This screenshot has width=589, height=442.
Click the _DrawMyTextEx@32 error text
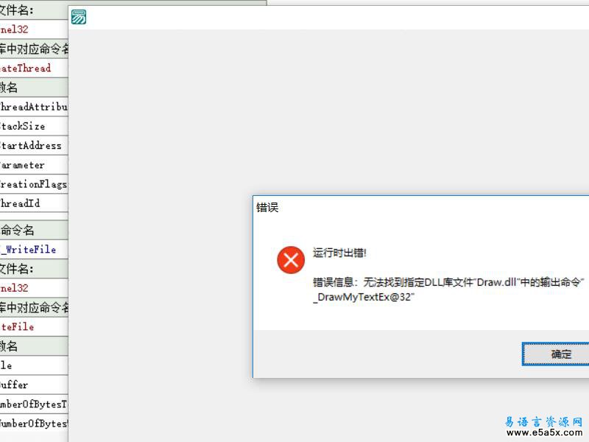point(364,298)
